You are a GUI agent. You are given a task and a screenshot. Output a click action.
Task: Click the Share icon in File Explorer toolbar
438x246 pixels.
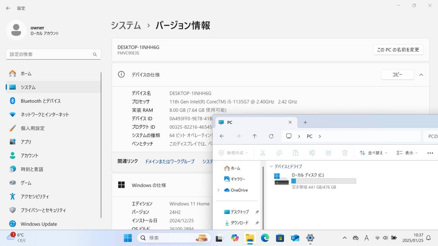pos(328,152)
